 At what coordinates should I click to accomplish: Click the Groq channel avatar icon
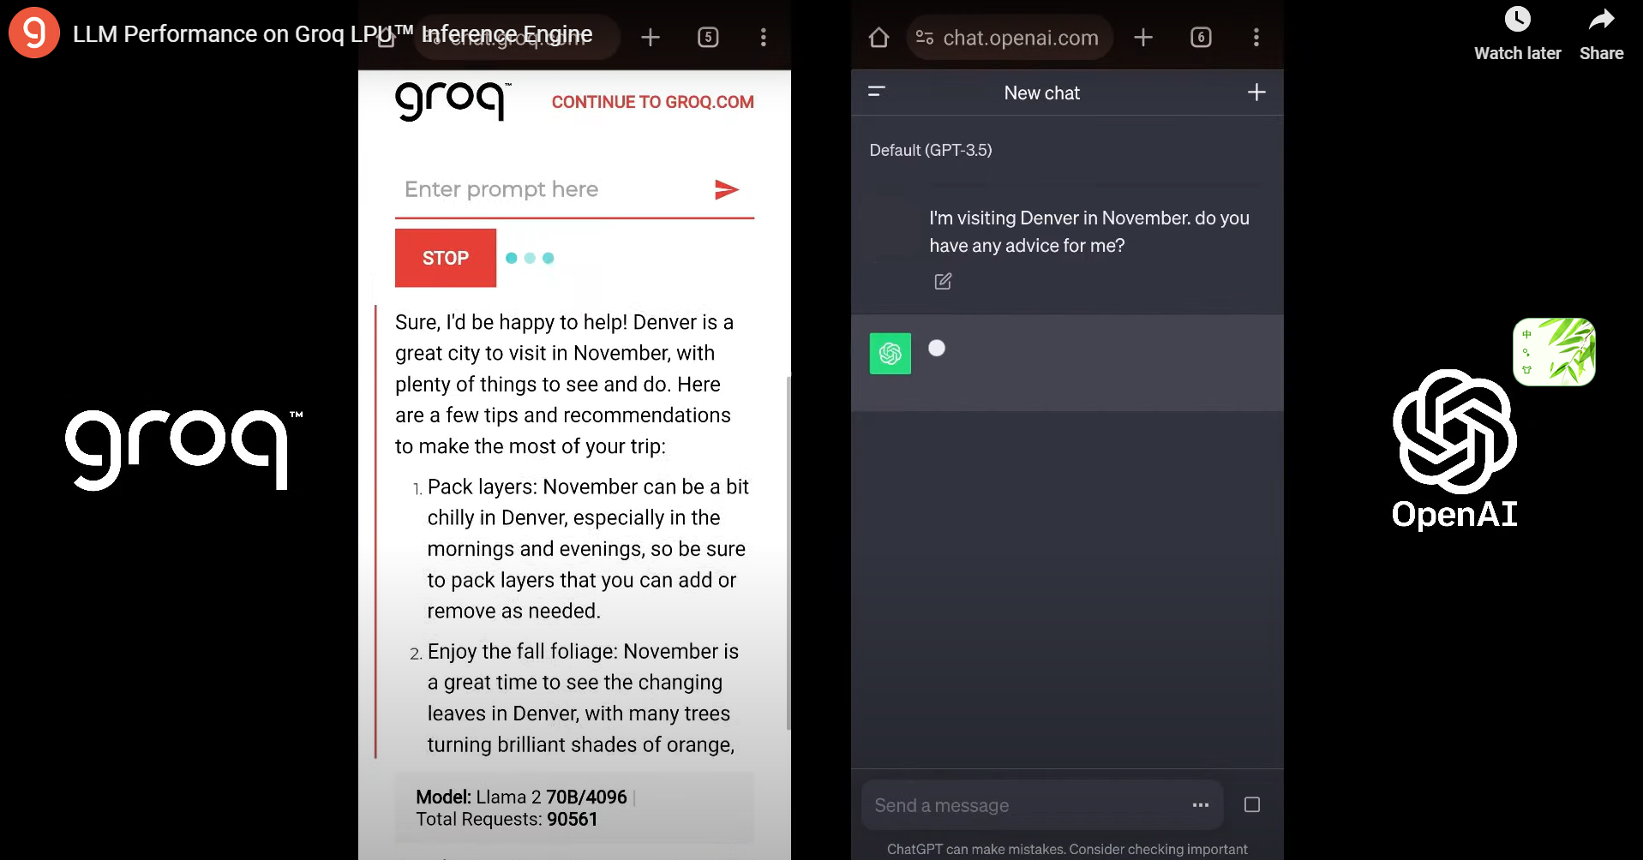click(x=33, y=33)
